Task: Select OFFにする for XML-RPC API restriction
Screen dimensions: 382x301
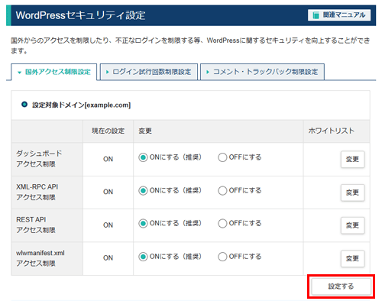Action: tap(222, 190)
